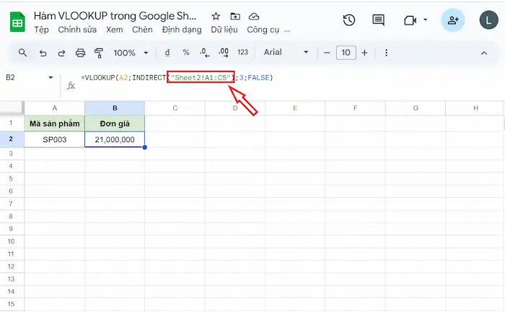Click the share button with person icon
This screenshot has width=505, height=312.
(453, 20)
